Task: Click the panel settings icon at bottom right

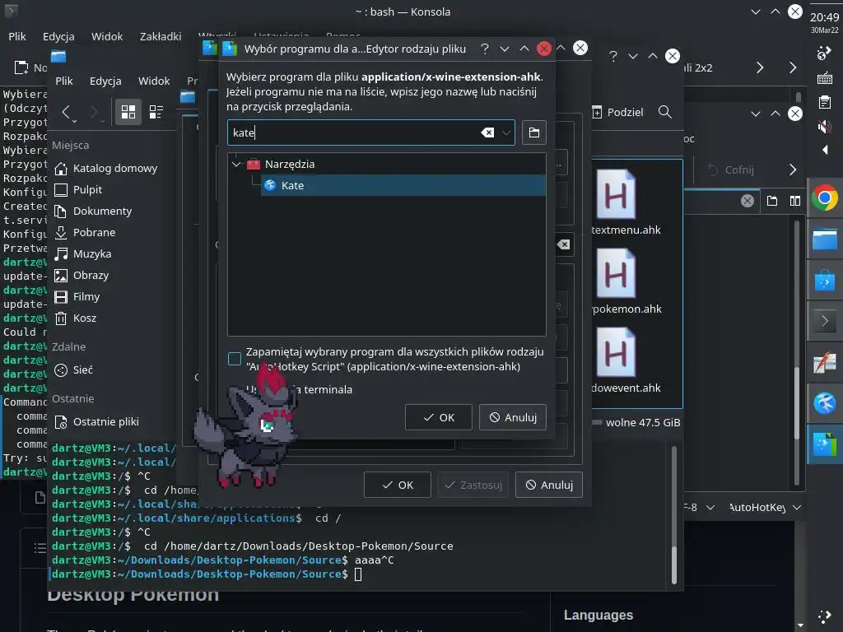Action: click(825, 616)
